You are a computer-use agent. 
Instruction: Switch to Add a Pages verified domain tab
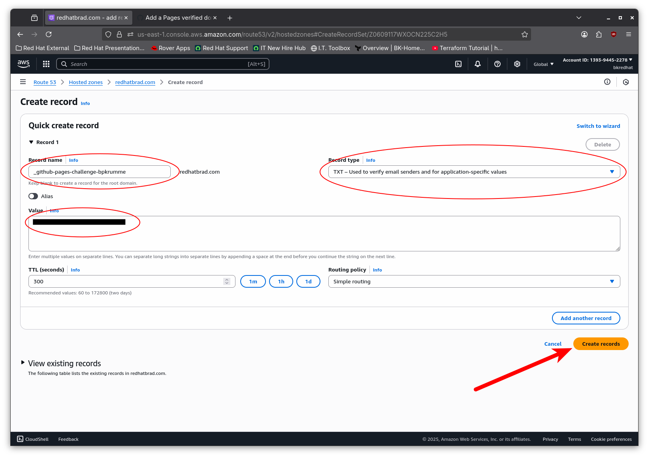pyautogui.click(x=177, y=18)
